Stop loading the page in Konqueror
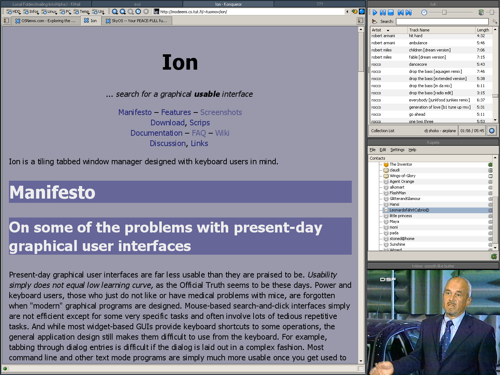500x375 pixels. click(146, 12)
